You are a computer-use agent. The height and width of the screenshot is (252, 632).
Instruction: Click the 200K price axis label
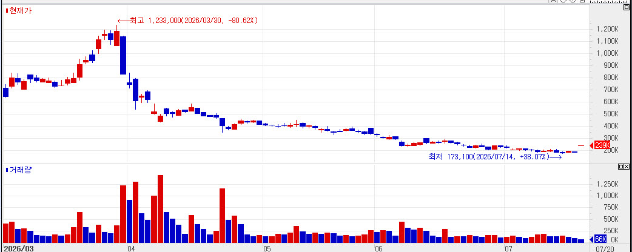[x=610, y=151]
